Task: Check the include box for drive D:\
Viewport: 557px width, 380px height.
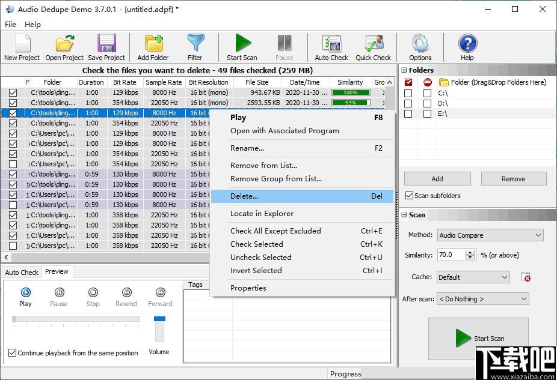Action: pos(408,103)
